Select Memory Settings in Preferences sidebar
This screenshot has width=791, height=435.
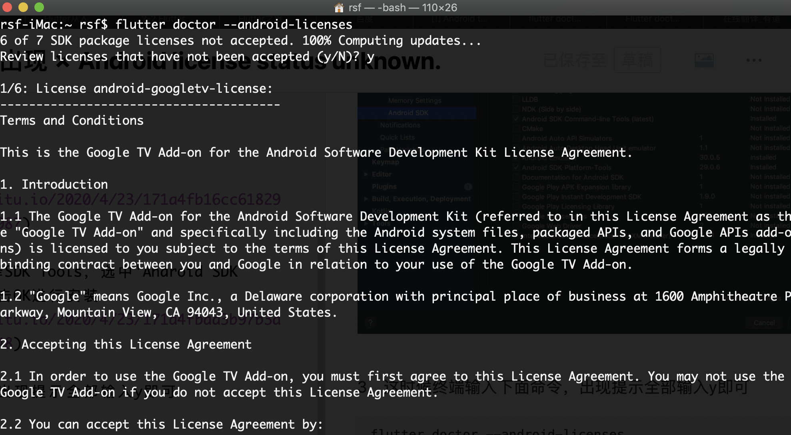tap(415, 101)
